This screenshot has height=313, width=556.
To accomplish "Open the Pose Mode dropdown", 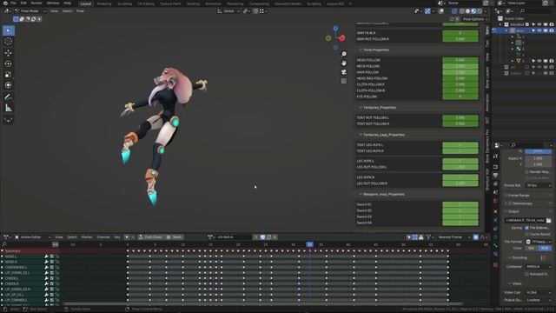I will 30,11.
